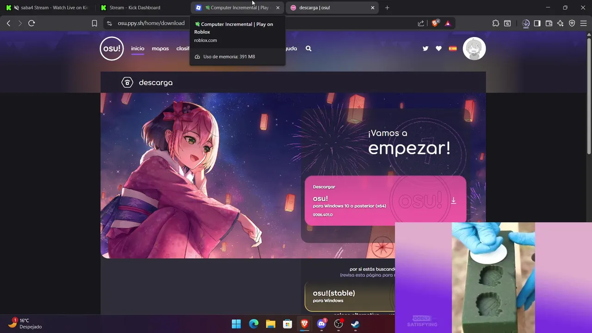Click the address bar URL osu.ppy.sh/home/download
Image resolution: width=592 pixels, height=333 pixels.
pos(151,23)
